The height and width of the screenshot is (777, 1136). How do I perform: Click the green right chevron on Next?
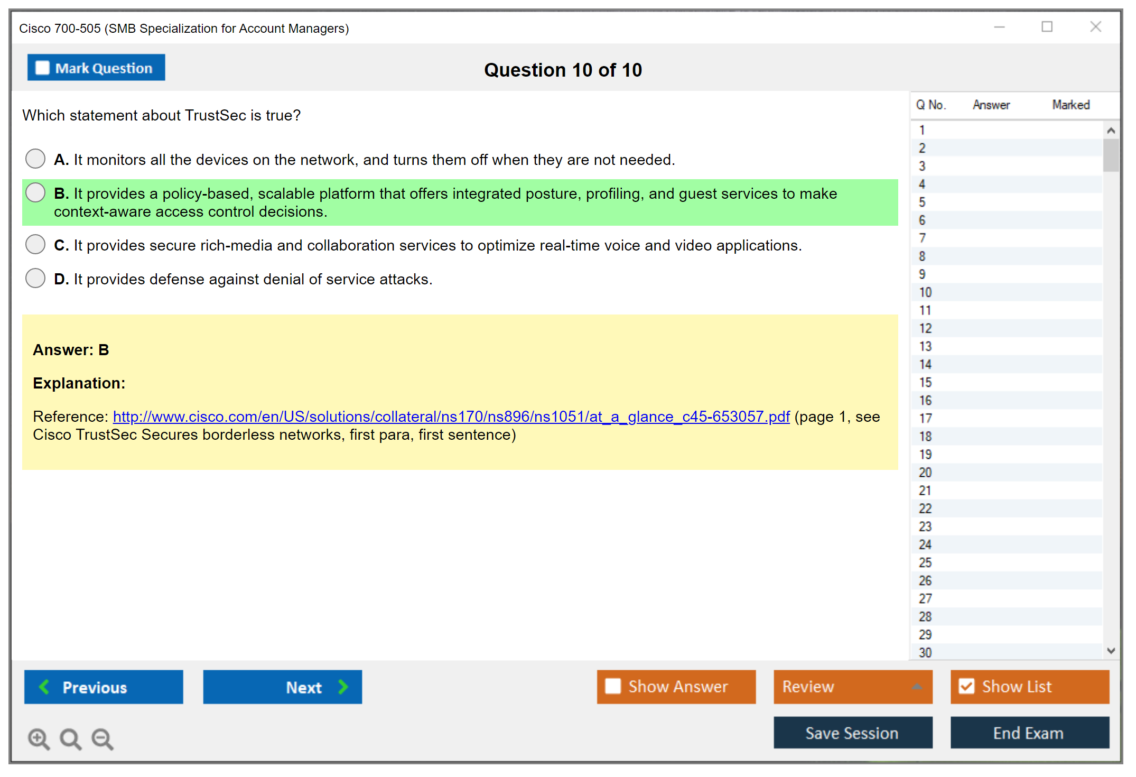343,687
